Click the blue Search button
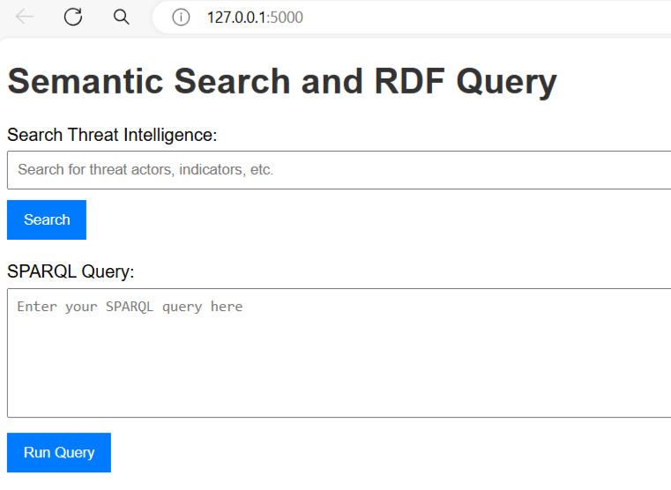This screenshot has height=490, width=671. coord(47,219)
